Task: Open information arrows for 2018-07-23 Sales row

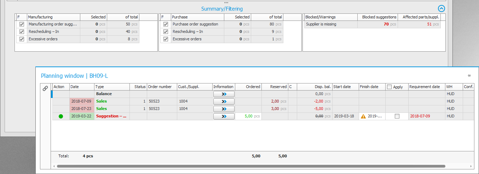Action: tap(224, 109)
